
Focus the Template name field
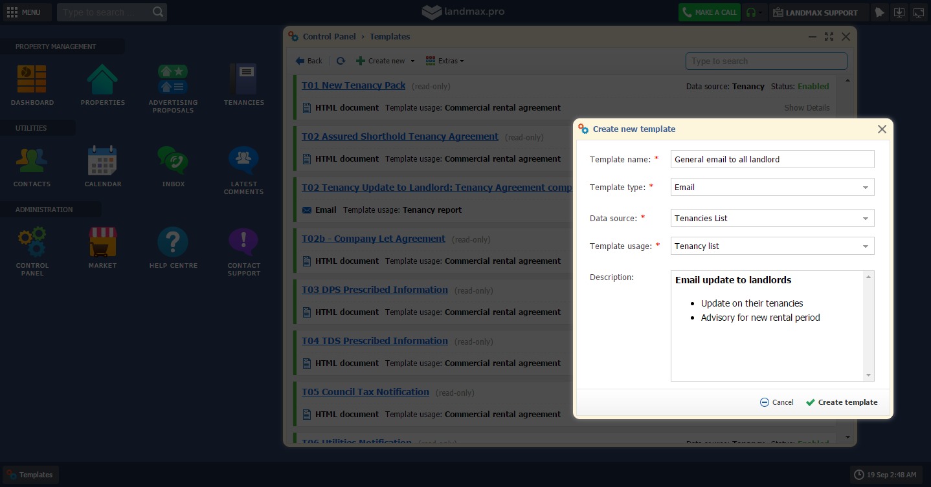(x=772, y=159)
